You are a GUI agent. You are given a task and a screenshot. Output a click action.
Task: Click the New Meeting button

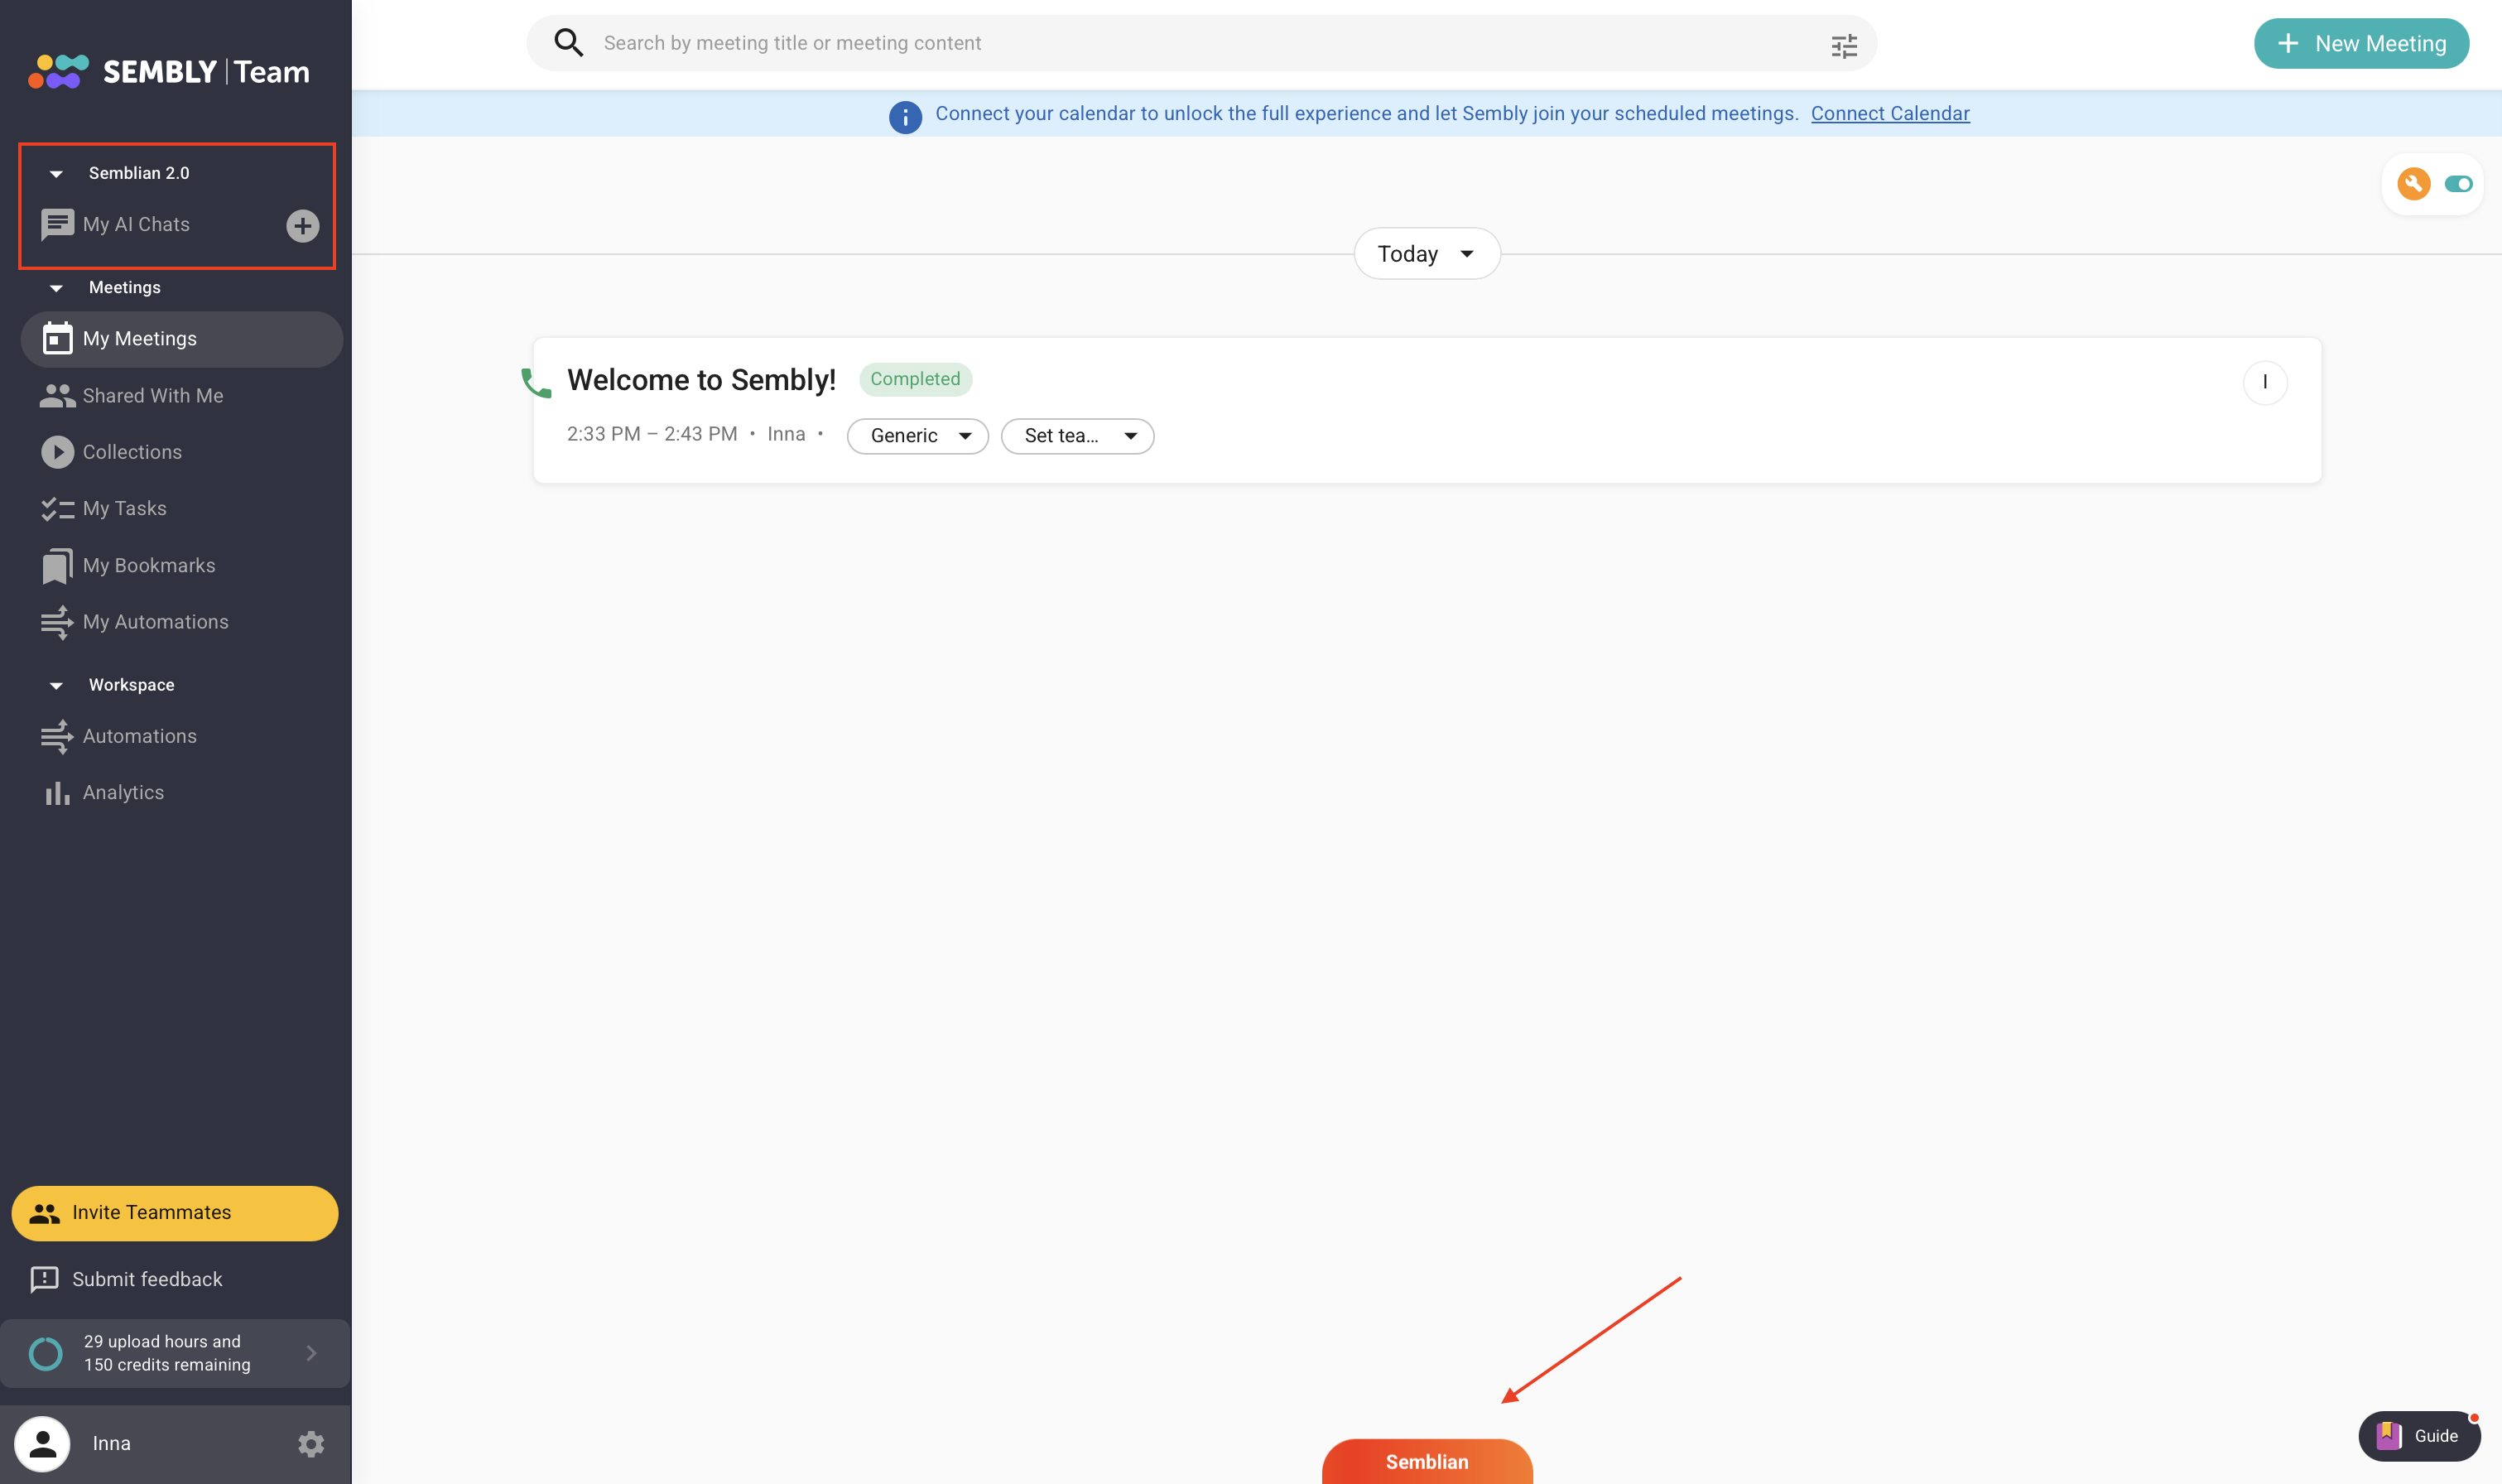(2360, 42)
